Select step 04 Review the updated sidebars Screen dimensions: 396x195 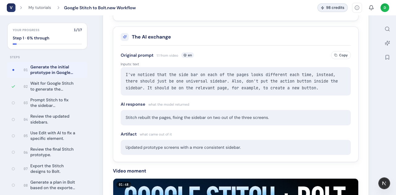47,119
